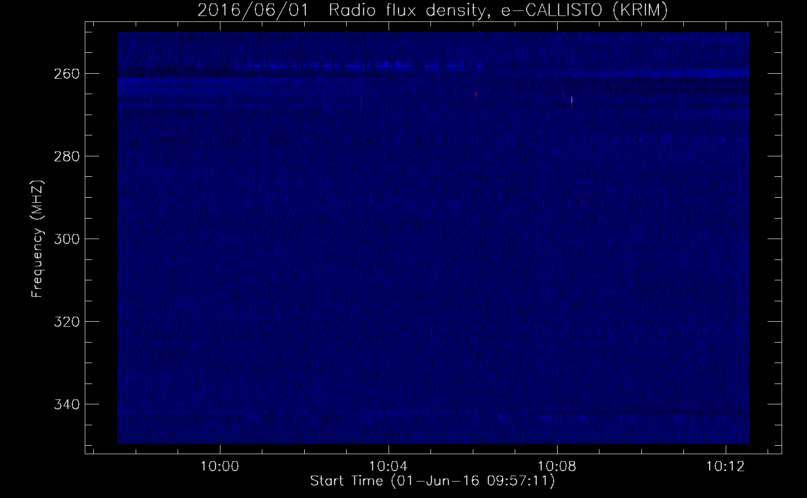Click the 280 frequency tick label
This screenshot has height=498, width=807.
point(66,156)
